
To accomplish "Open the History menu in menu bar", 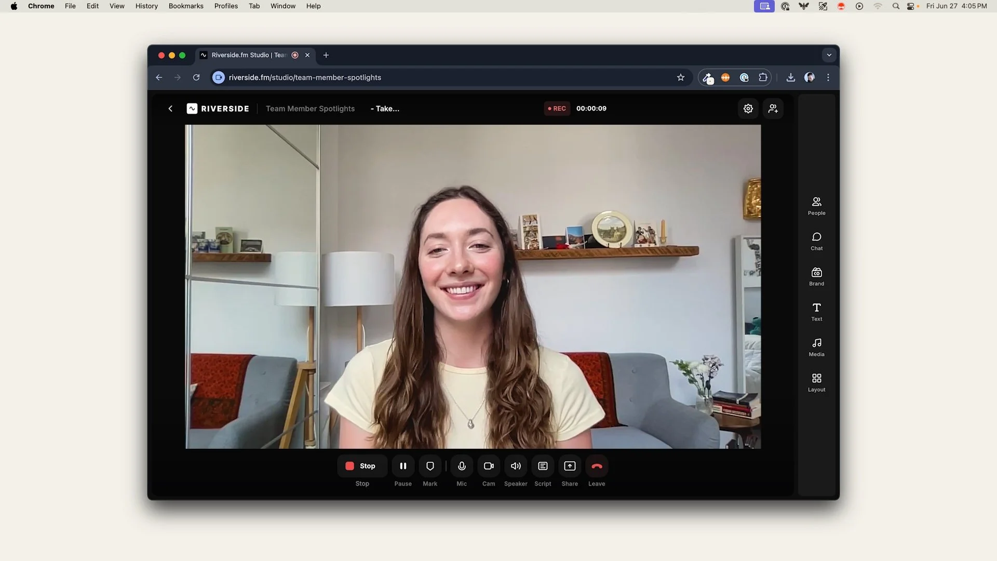I will point(146,6).
